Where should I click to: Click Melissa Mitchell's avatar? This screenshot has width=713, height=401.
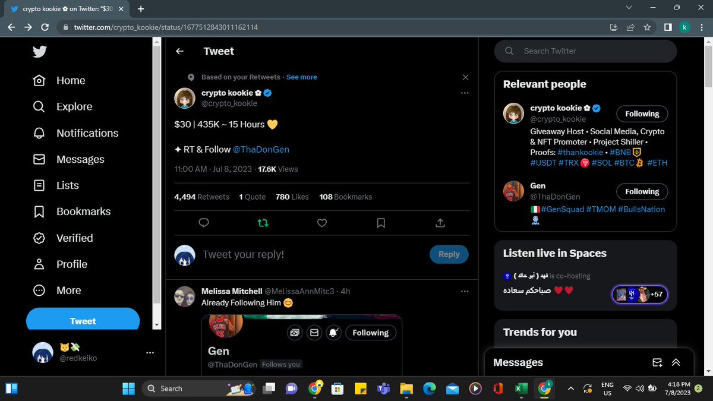coord(185,296)
